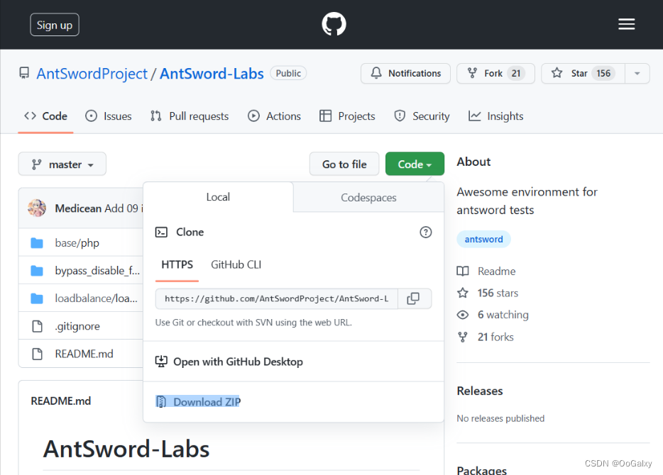Open the Medicean author link
663x475 pixels.
click(x=78, y=208)
